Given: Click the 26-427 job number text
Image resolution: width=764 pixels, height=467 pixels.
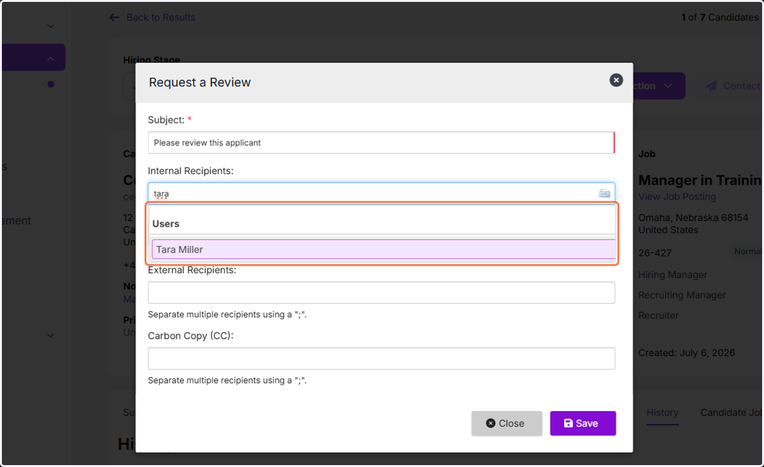Looking at the screenshot, I should [655, 252].
